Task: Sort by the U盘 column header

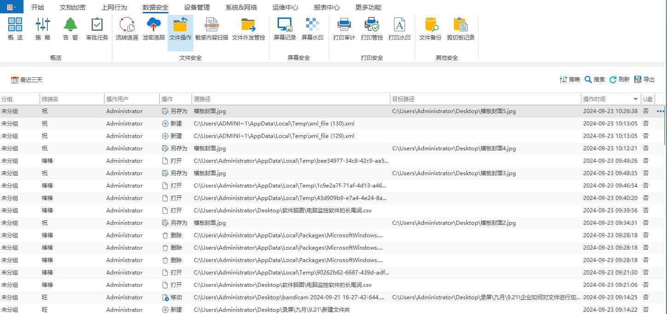Action: pos(648,99)
